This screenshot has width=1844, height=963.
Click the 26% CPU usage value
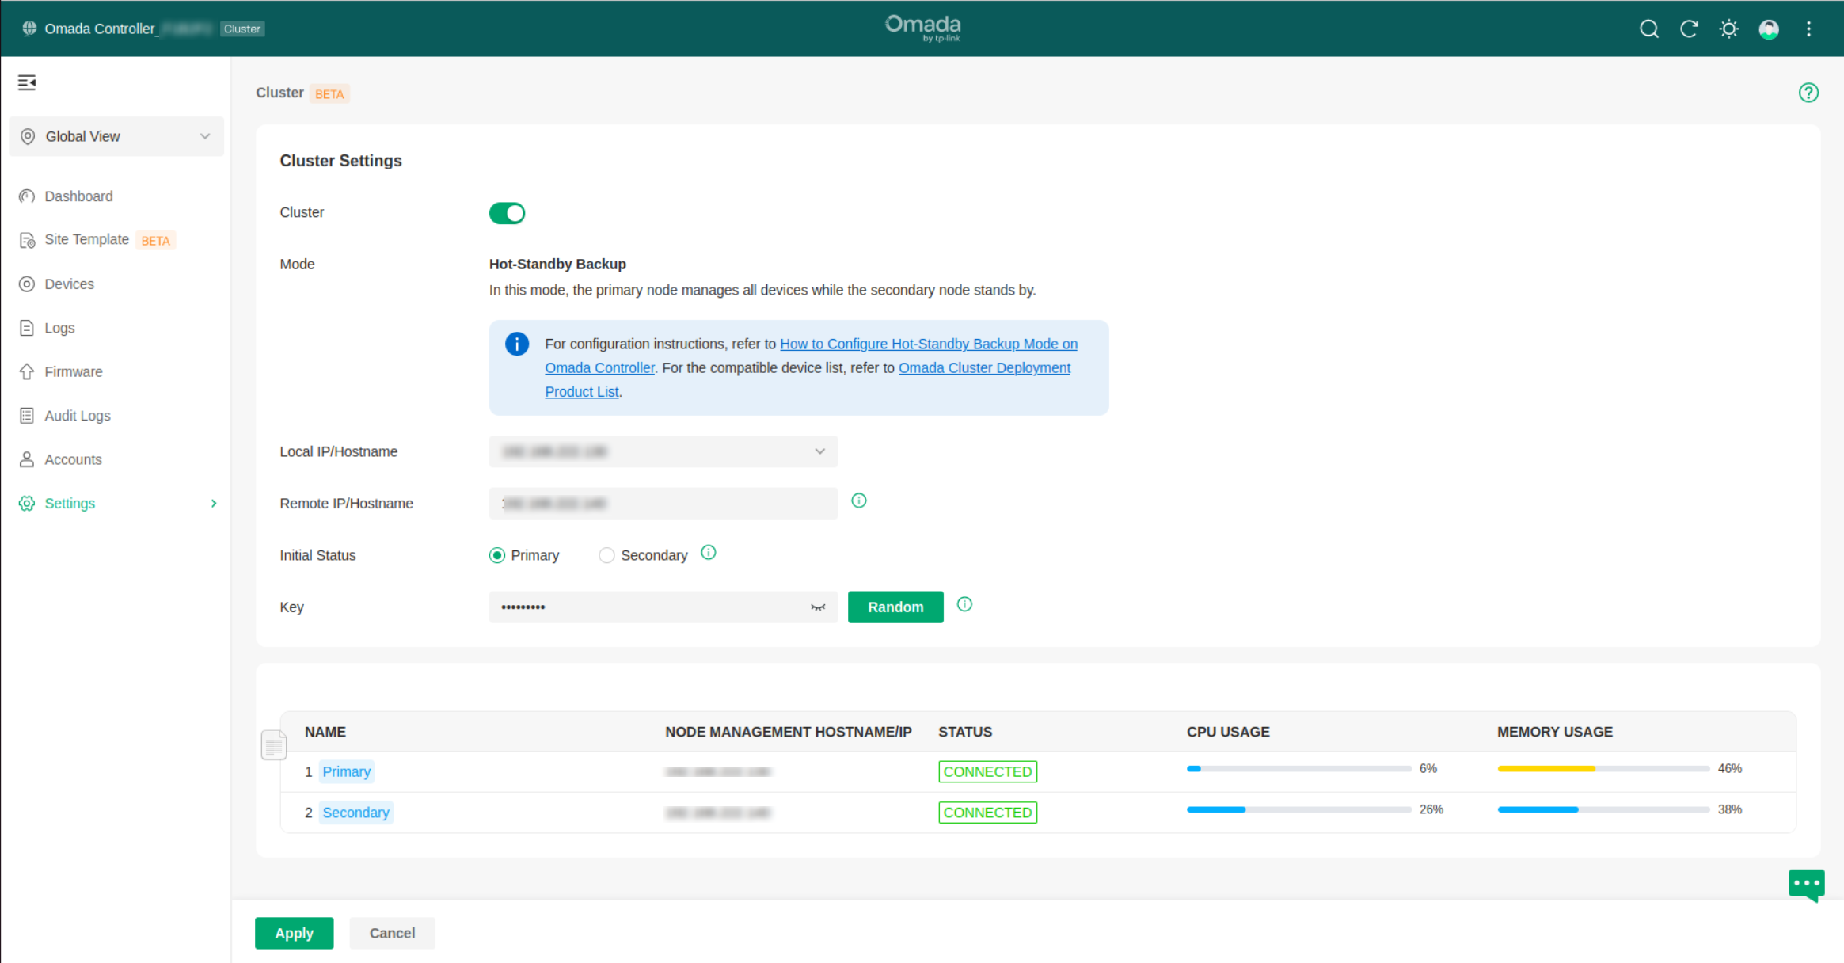(1431, 810)
